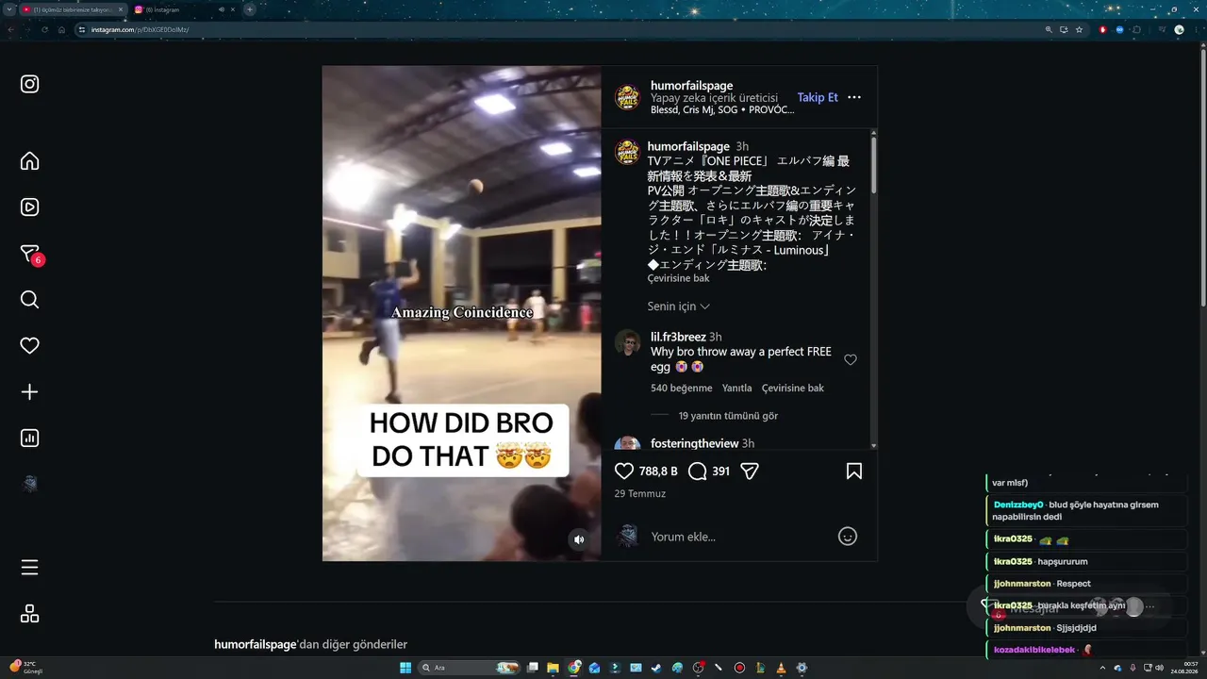Open humorfailspage profile from header username
The height and width of the screenshot is (679, 1207).
[691, 86]
